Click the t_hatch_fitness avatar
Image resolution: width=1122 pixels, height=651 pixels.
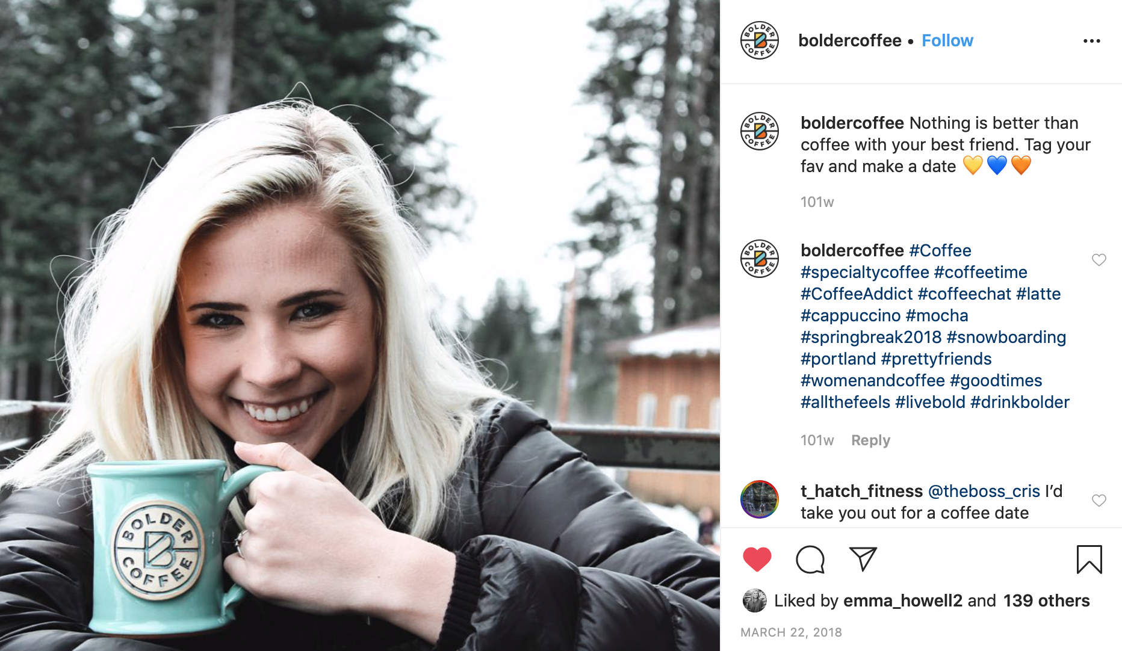(760, 499)
